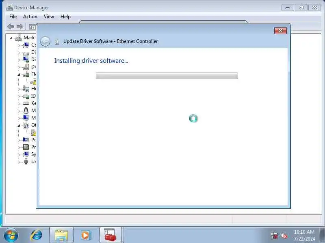Image resolution: width=325 pixels, height=243 pixels.
Task: Click the Device Manager toolbar Back arrow
Action: click(11, 26)
